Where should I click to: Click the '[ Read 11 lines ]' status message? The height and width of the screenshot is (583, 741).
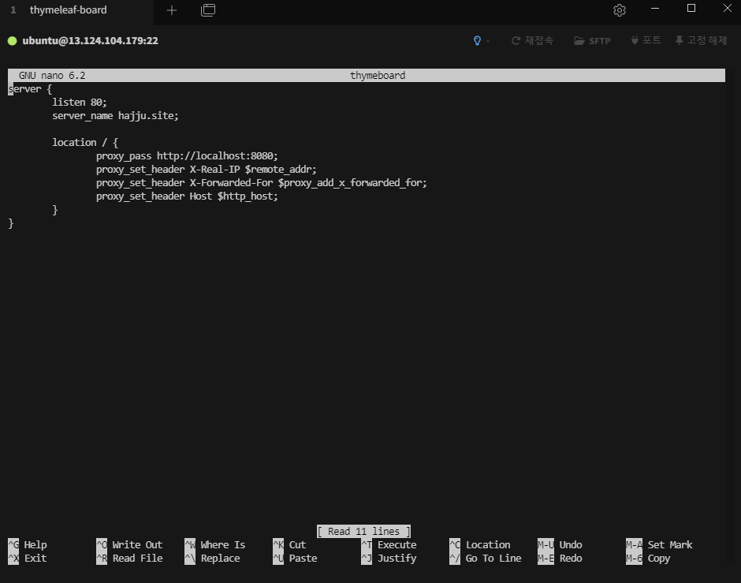pos(363,532)
